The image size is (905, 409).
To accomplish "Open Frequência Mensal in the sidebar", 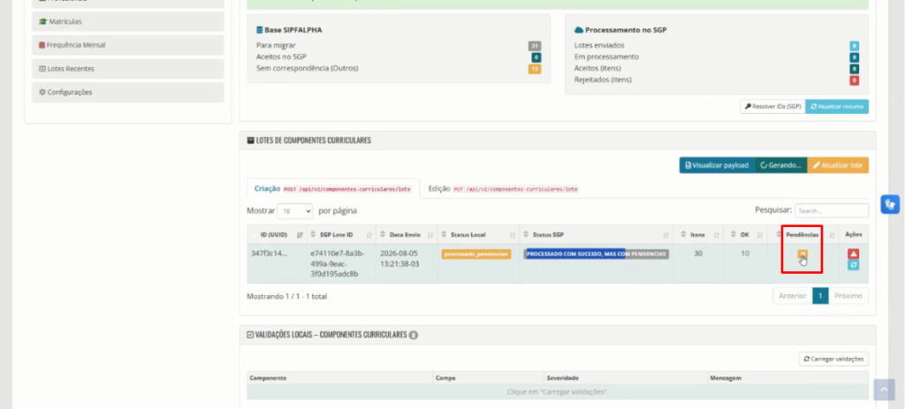I will pyautogui.click(x=128, y=45).
